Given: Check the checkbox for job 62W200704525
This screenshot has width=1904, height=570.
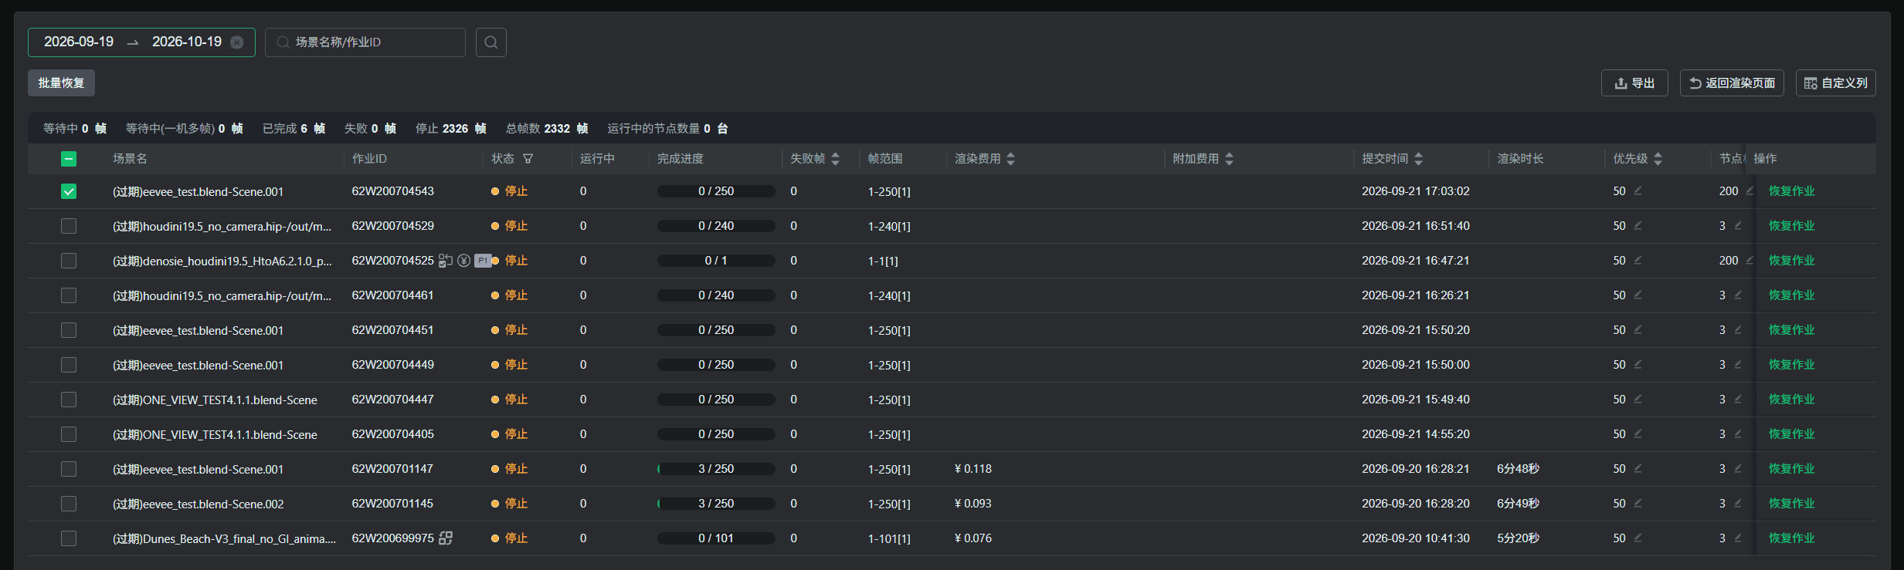Looking at the screenshot, I should pyautogui.click(x=69, y=261).
